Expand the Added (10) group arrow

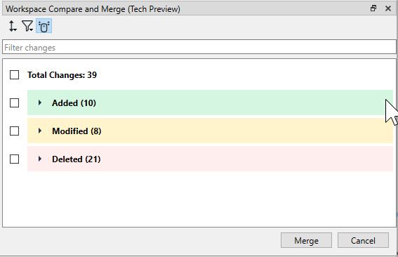coord(40,103)
